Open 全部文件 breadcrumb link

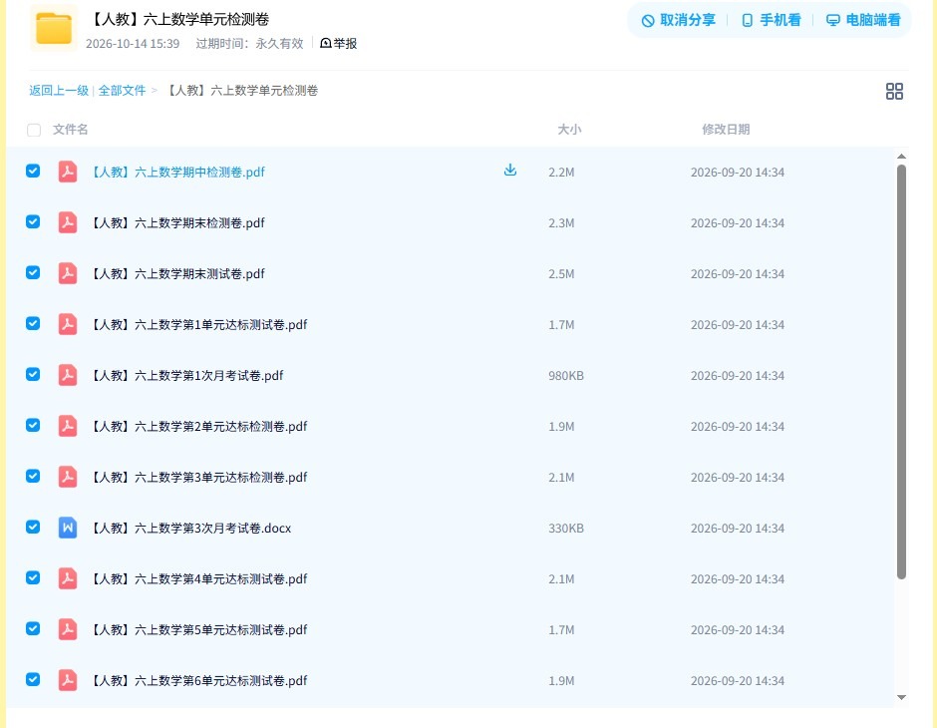coord(122,91)
